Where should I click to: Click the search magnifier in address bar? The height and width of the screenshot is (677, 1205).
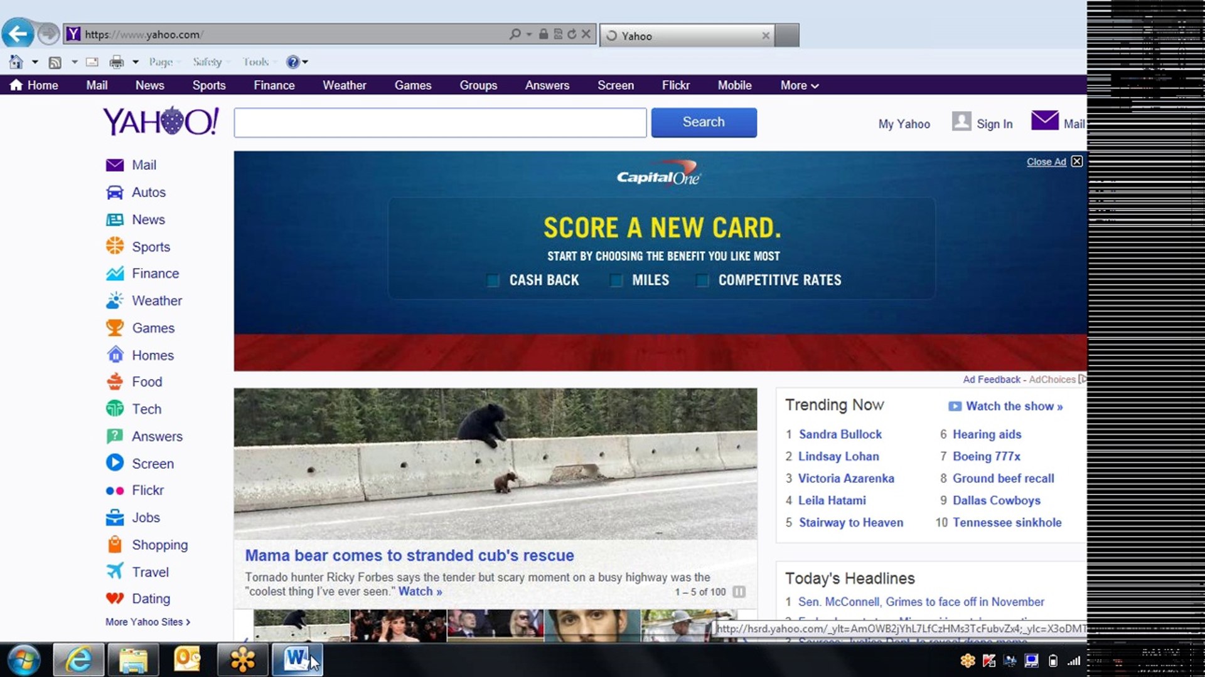515,34
